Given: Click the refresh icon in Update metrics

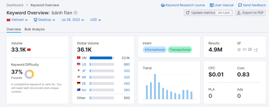Looking at the screenshot, I should (188, 13).
